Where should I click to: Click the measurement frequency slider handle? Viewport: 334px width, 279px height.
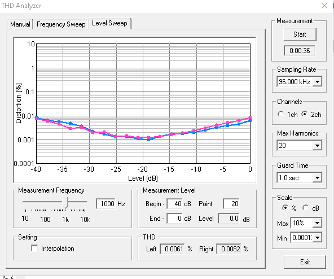pyautogui.click(x=65, y=202)
